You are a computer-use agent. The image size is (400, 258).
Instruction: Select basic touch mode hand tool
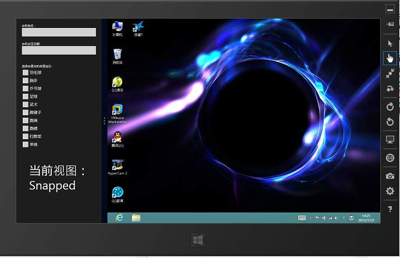pos(390,58)
